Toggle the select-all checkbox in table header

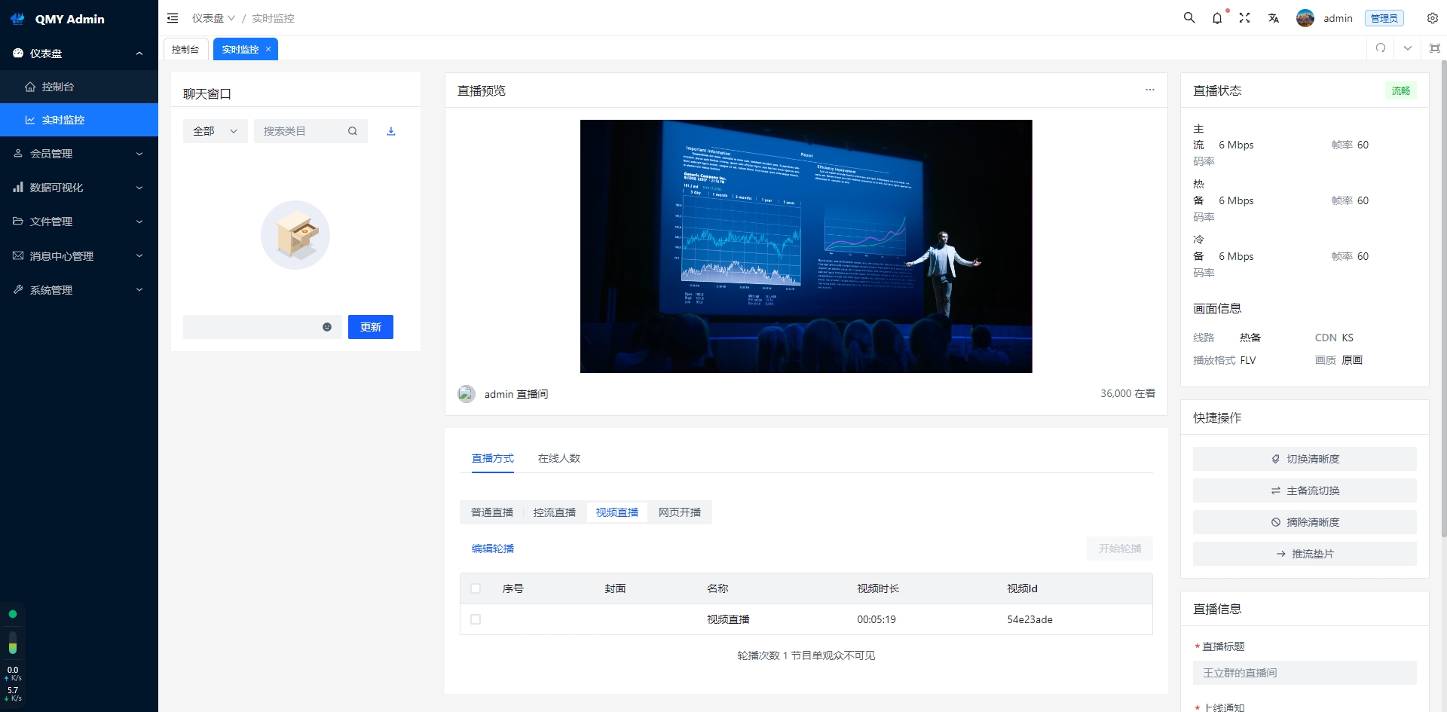476,588
